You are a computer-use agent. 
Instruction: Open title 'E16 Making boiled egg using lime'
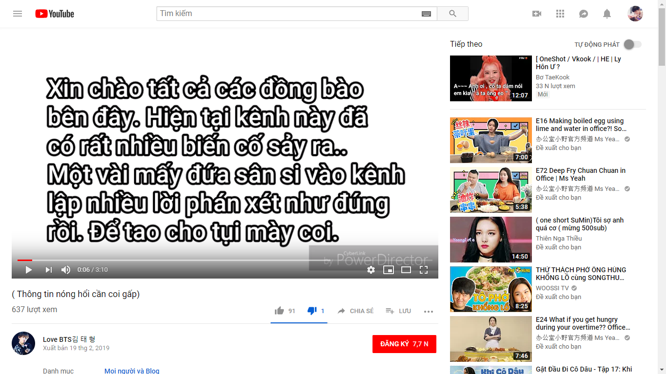581,125
